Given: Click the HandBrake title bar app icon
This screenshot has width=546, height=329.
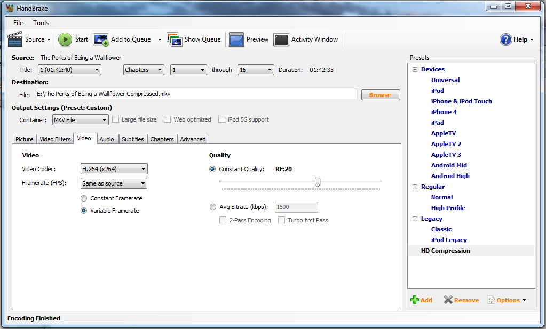Looking at the screenshot, I should (10, 8).
